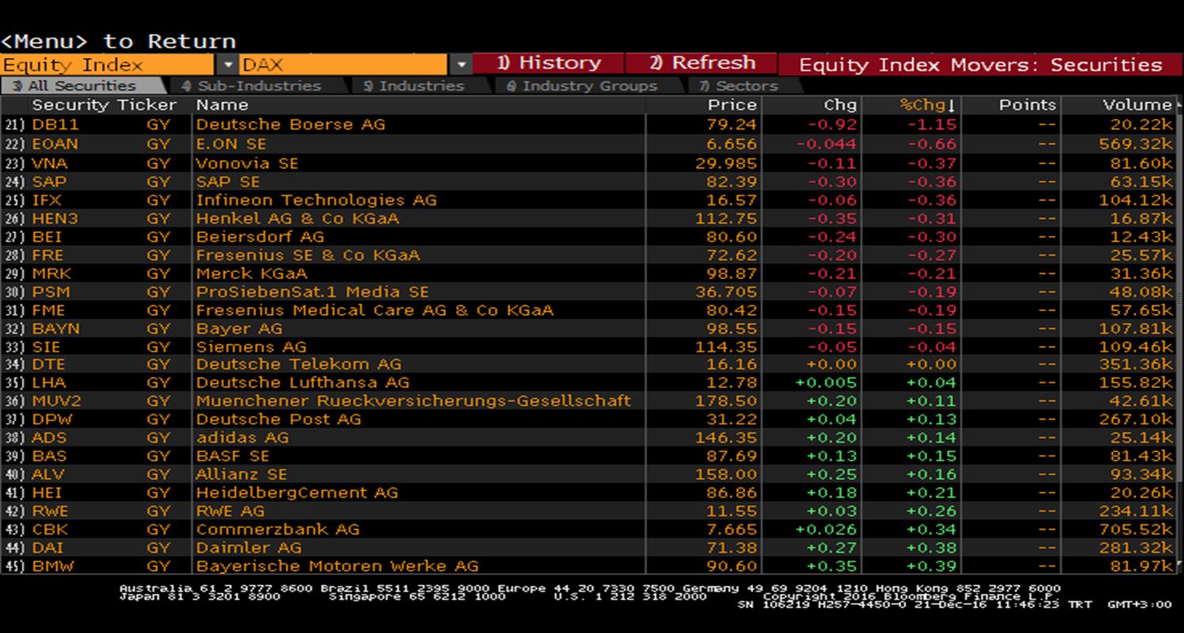Select the EOAN ticker

click(x=55, y=144)
